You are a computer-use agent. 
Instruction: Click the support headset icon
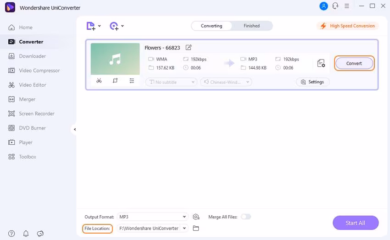(x=335, y=6)
